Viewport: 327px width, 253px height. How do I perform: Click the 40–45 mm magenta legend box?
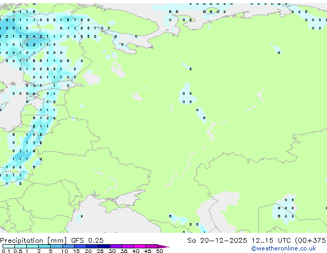pyautogui.click(x=140, y=246)
